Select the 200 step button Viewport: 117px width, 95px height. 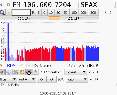[x=83, y=12]
